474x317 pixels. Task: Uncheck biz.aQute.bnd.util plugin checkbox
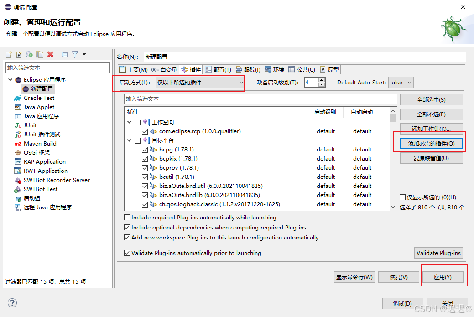[x=145, y=186]
